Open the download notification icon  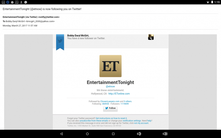click(21, 2)
